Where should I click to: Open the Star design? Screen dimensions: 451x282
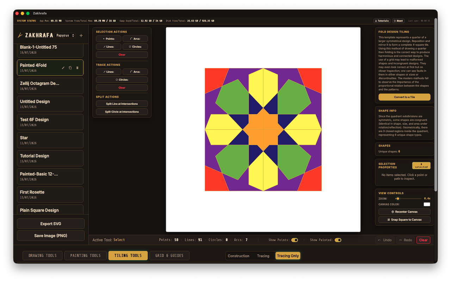pyautogui.click(x=50, y=140)
